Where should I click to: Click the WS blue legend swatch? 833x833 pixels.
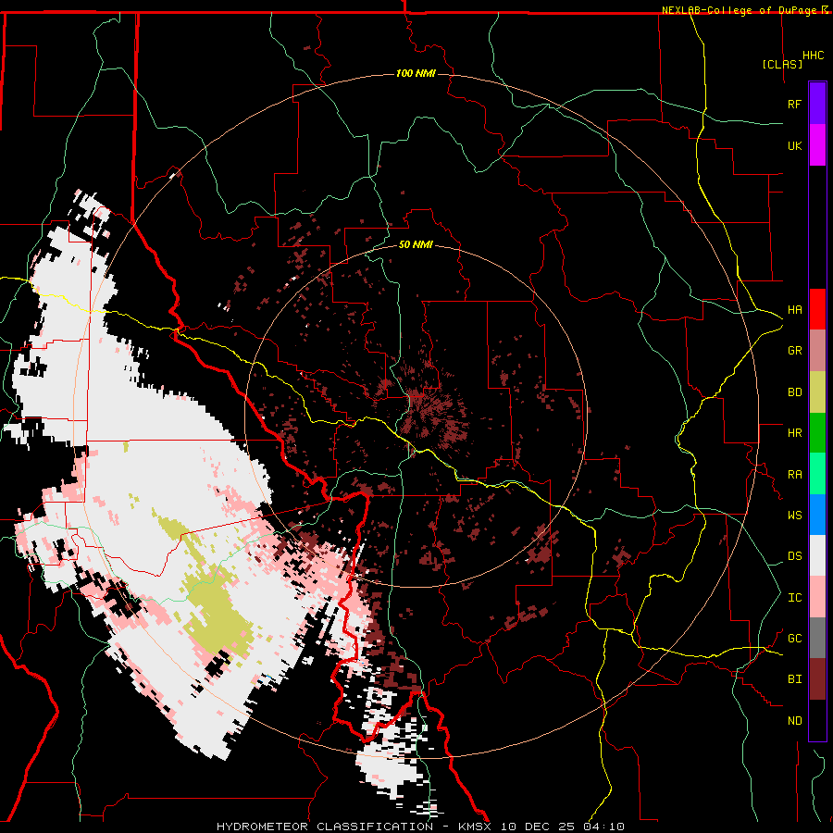817,515
